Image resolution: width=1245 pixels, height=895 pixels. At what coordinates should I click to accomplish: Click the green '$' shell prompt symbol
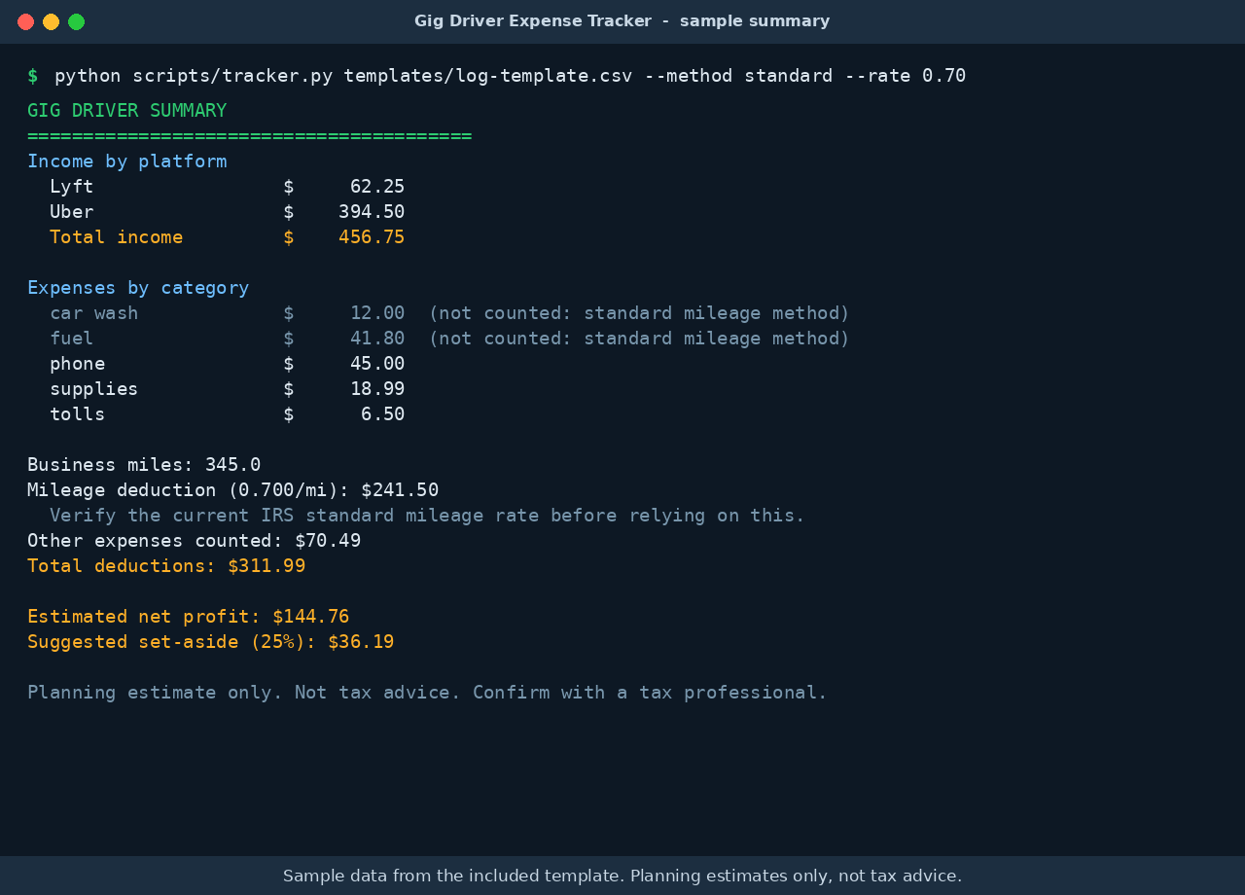pos(33,76)
